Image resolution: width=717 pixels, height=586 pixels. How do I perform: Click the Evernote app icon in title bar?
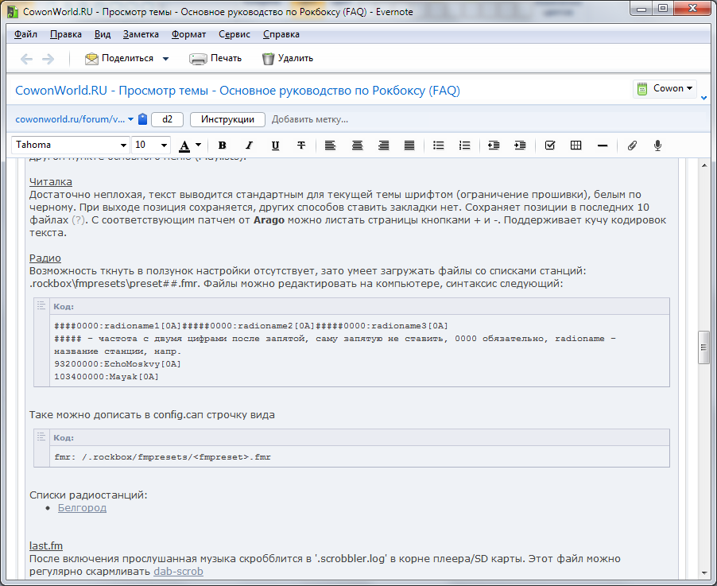coord(13,12)
